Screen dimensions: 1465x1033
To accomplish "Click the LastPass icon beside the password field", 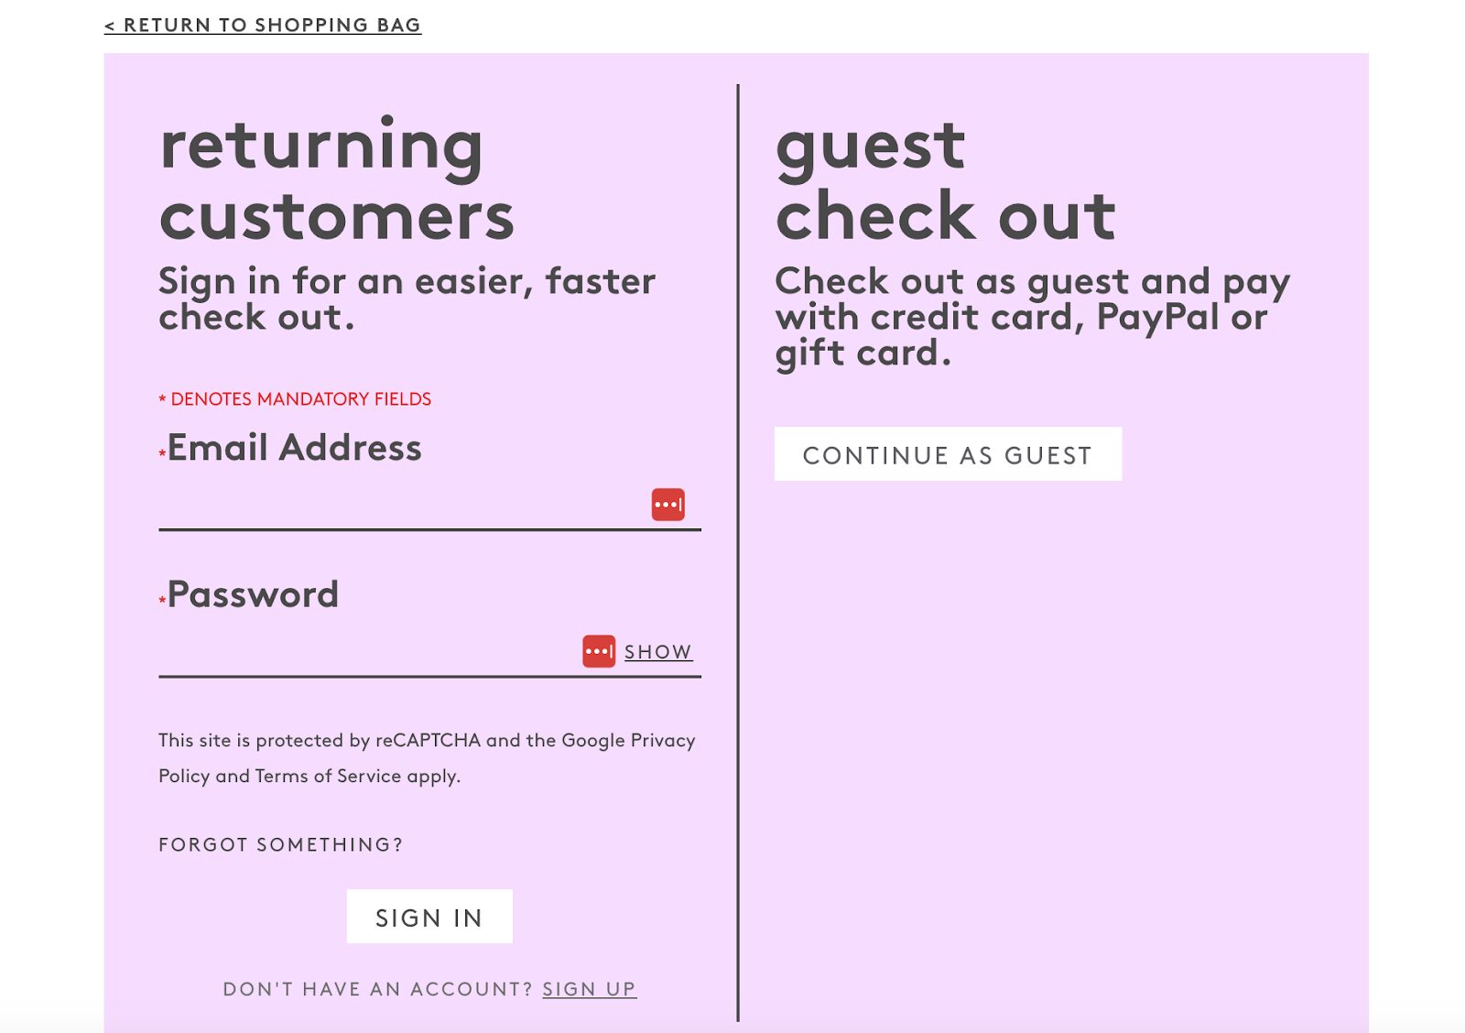I will pyautogui.click(x=600, y=651).
